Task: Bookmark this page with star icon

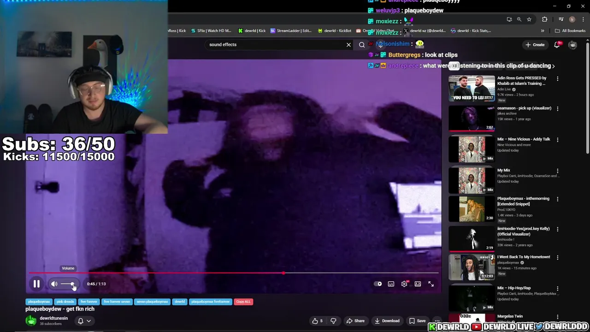Action: (x=529, y=19)
